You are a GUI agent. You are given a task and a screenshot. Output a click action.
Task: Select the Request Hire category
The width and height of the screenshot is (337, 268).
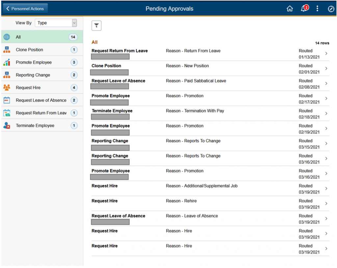[x=42, y=88]
